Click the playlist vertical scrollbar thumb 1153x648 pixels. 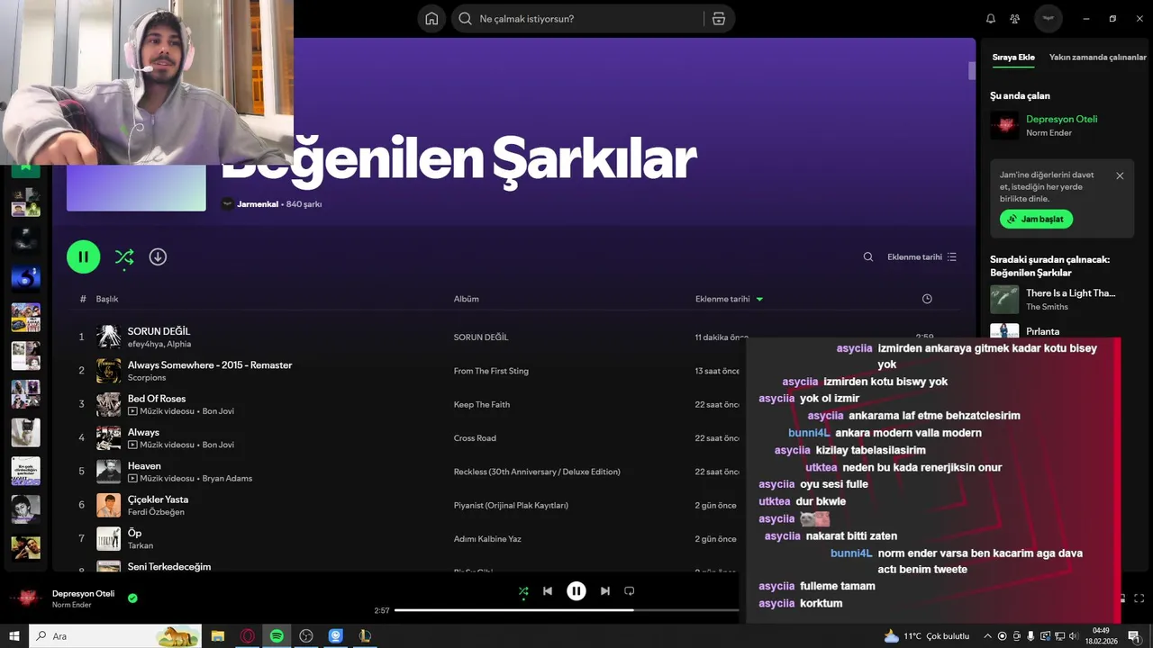click(x=972, y=71)
